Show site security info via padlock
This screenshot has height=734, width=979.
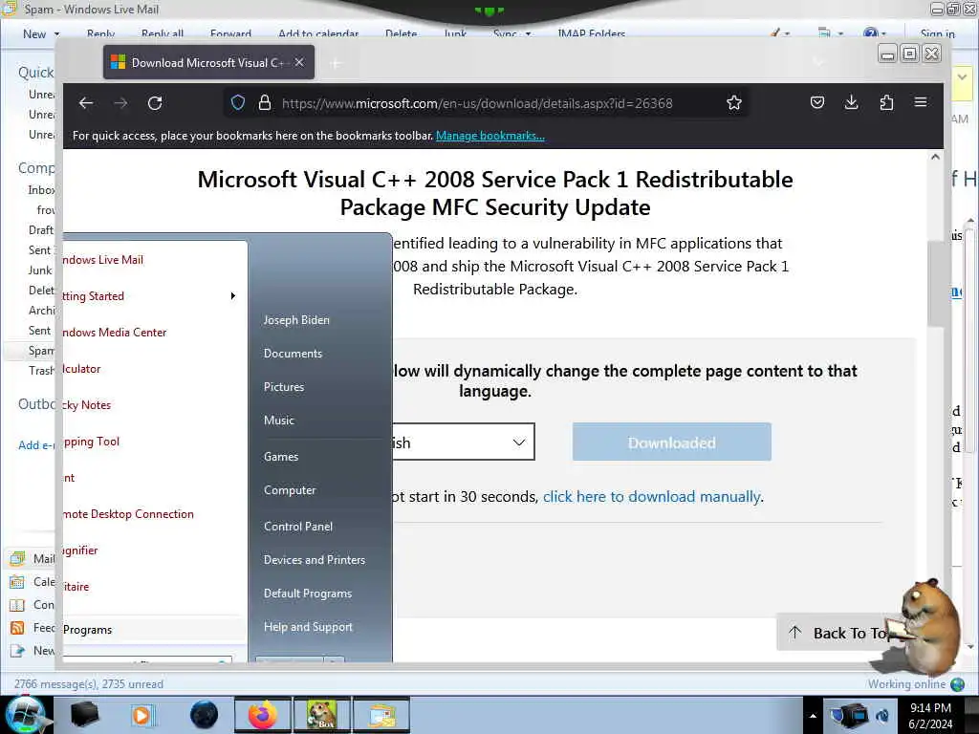click(x=265, y=103)
